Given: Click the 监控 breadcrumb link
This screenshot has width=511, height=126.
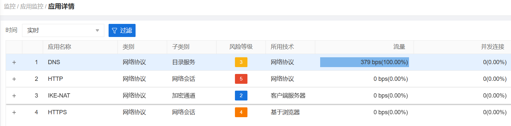Looking at the screenshot, I should pyautogui.click(x=10, y=7).
